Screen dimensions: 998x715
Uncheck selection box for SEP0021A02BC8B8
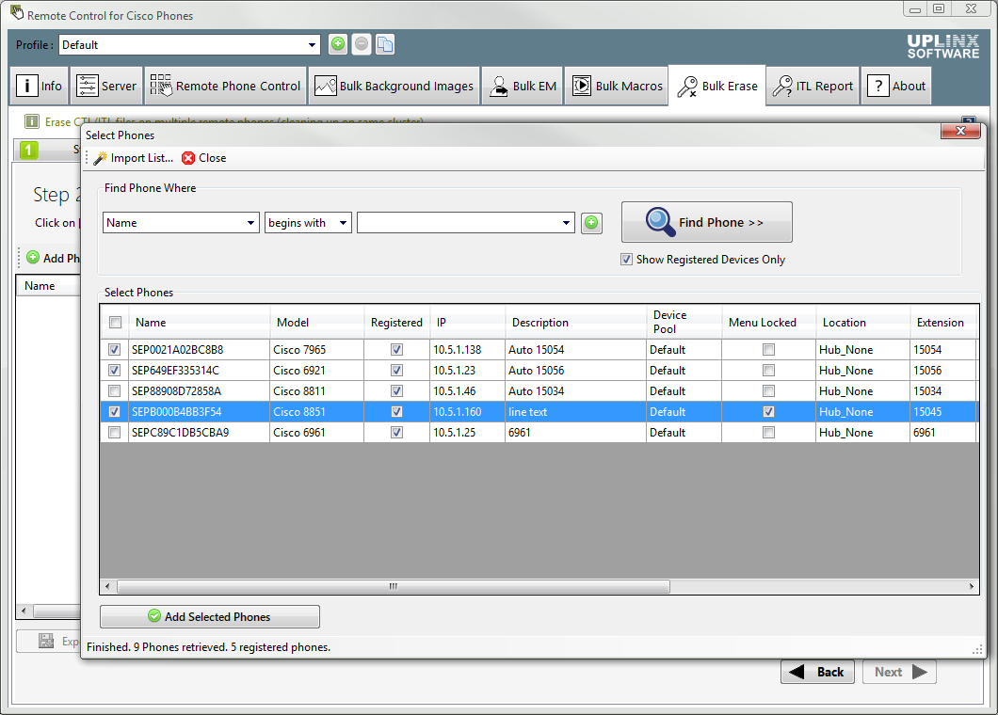click(x=115, y=350)
